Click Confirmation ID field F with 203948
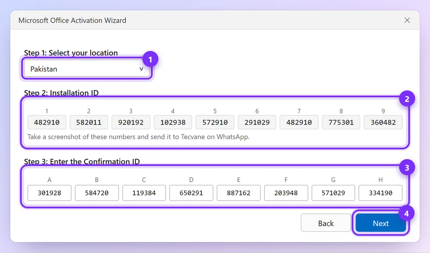Image resolution: width=430 pixels, height=253 pixels. 286,193
